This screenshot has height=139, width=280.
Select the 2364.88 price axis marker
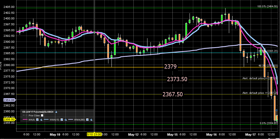point(9,100)
